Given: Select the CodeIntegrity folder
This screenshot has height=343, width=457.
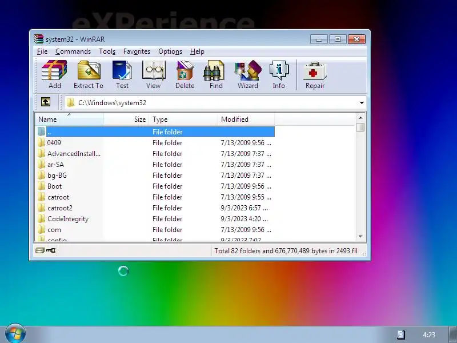Looking at the screenshot, I should pyautogui.click(x=68, y=219).
